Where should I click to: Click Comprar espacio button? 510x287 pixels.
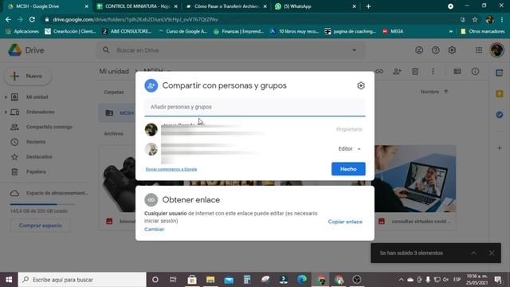coord(41,226)
